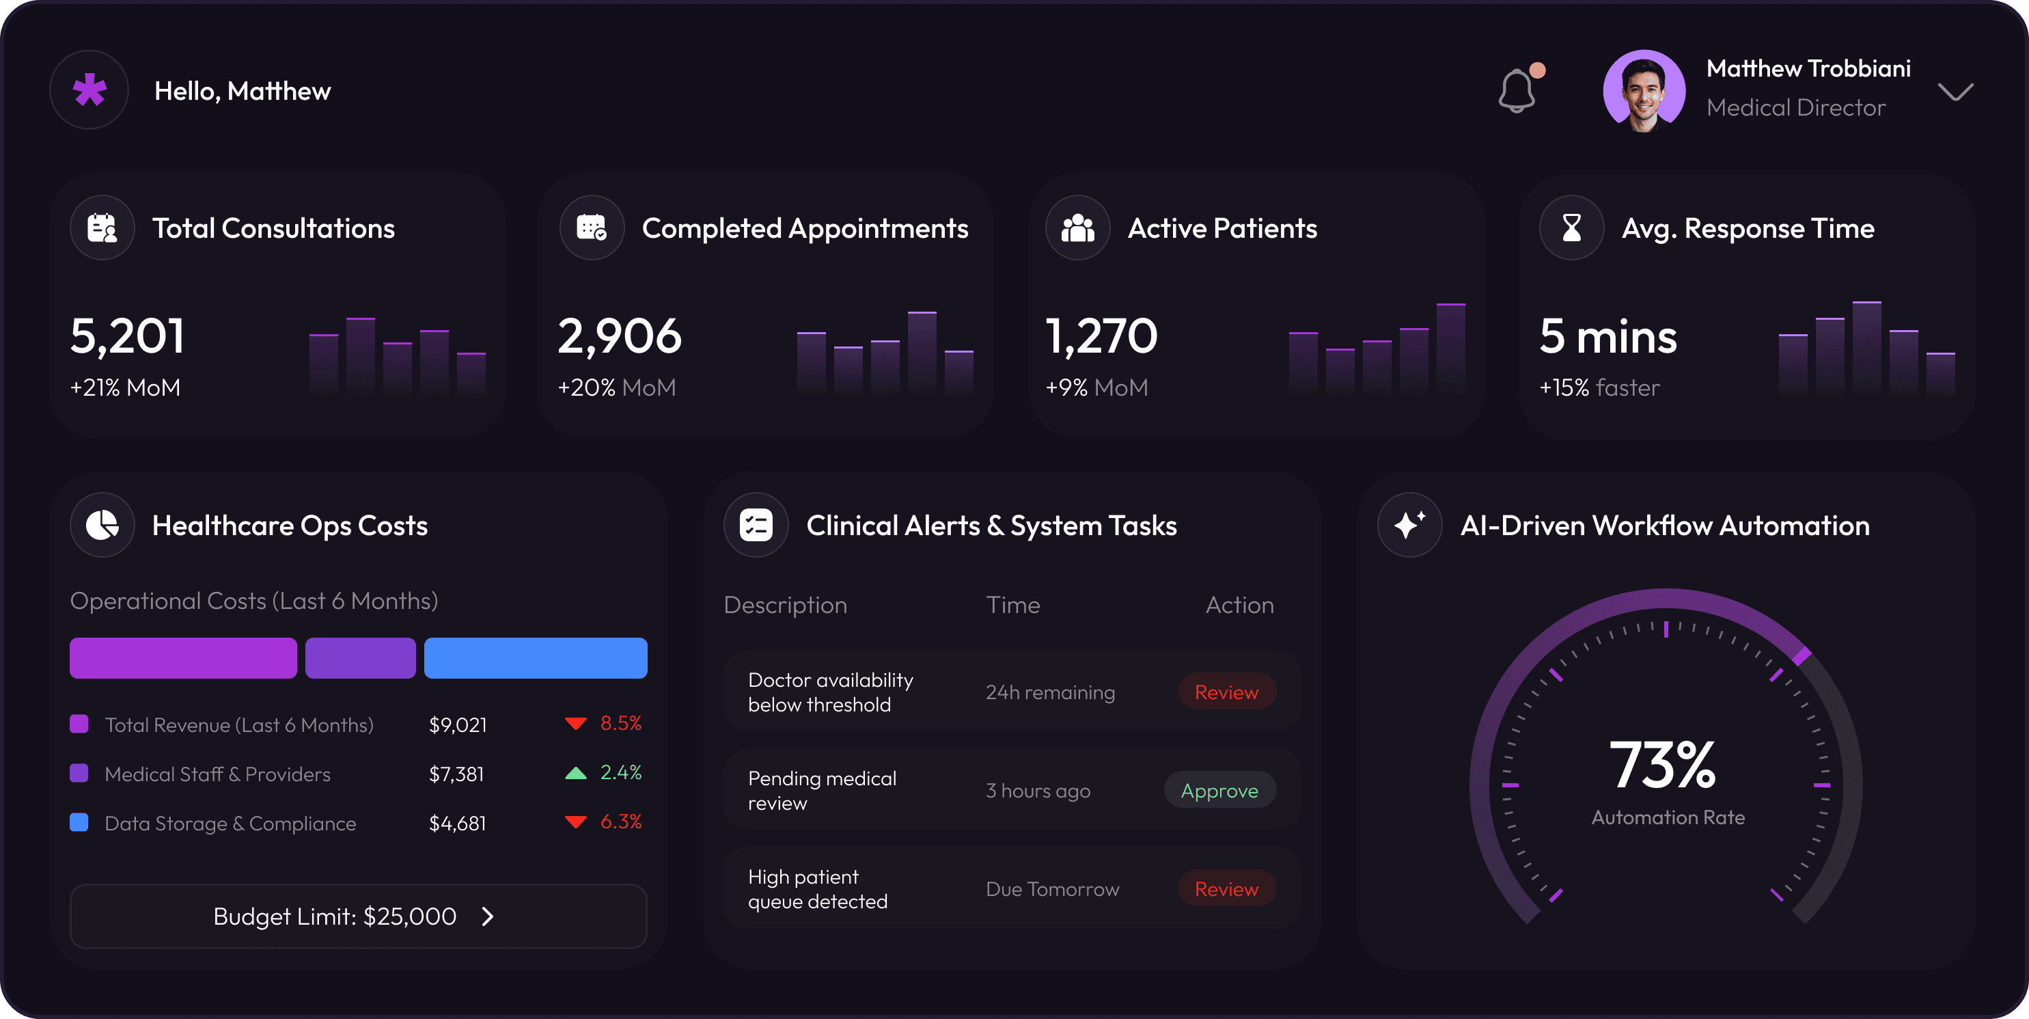Image resolution: width=2029 pixels, height=1019 pixels.
Task: Click the Active Patients group icon
Action: point(1077,228)
